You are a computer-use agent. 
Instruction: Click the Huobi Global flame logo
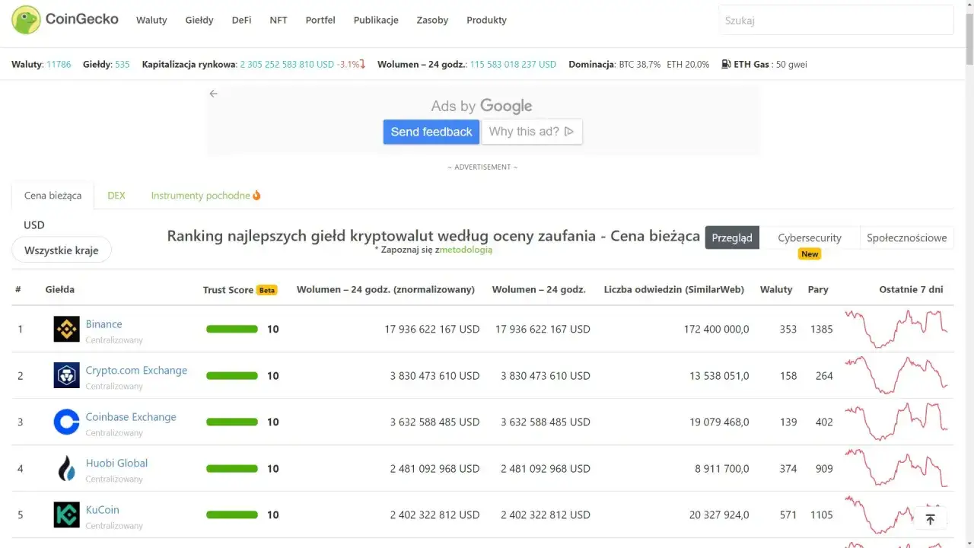[x=66, y=469]
